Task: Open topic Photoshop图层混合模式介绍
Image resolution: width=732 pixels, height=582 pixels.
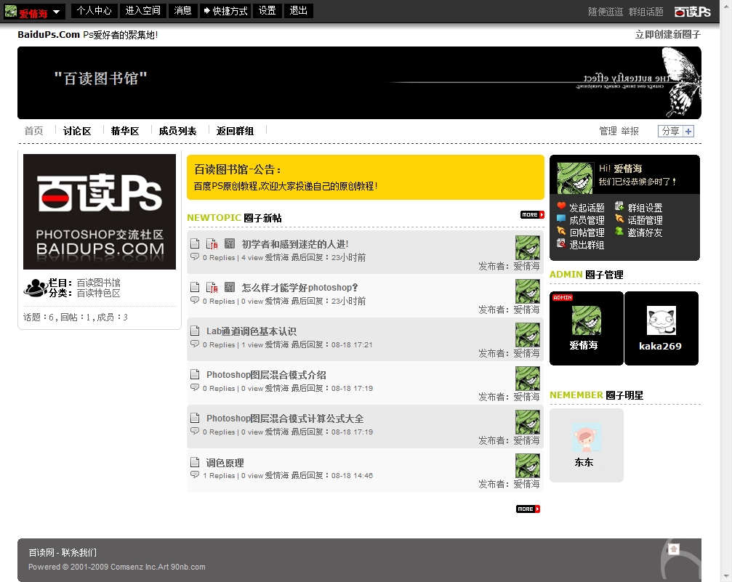Action: [266, 375]
